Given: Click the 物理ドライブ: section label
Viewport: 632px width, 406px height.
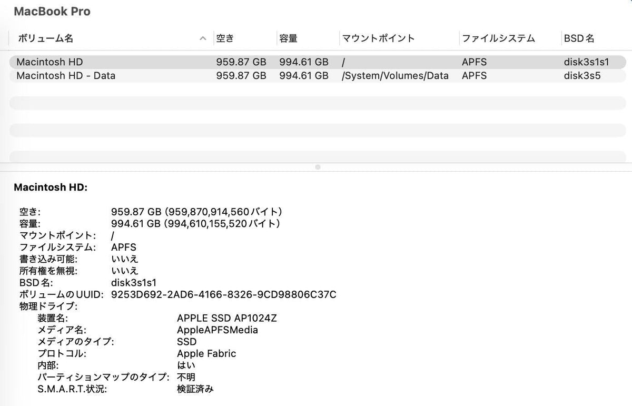Looking at the screenshot, I should [x=48, y=306].
